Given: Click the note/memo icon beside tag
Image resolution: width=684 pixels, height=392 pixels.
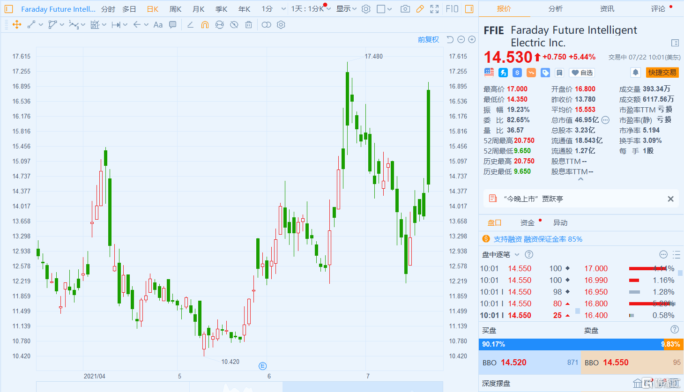Looking at the screenshot, I should click(x=559, y=73).
